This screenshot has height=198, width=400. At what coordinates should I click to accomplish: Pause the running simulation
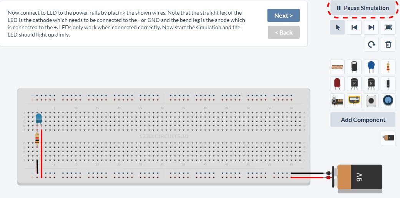[x=363, y=8]
